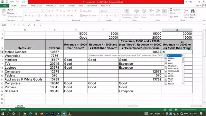The width and height of the screenshot is (206, 116).
Task: Click the Format Painter icon
Action: 9,16
